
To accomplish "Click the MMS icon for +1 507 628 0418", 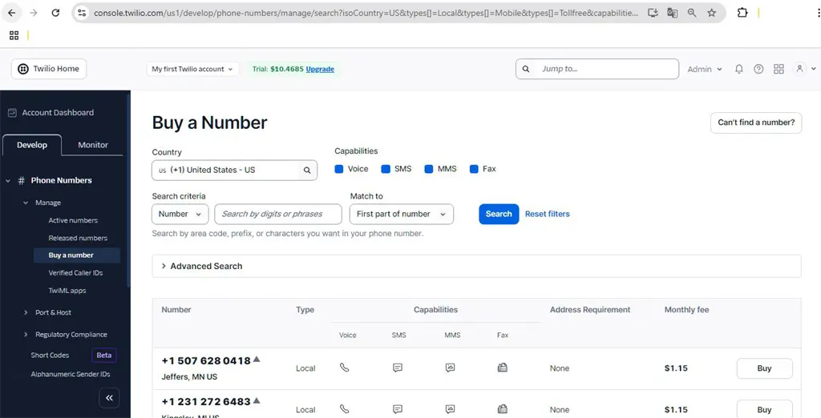I will pyautogui.click(x=450, y=368).
